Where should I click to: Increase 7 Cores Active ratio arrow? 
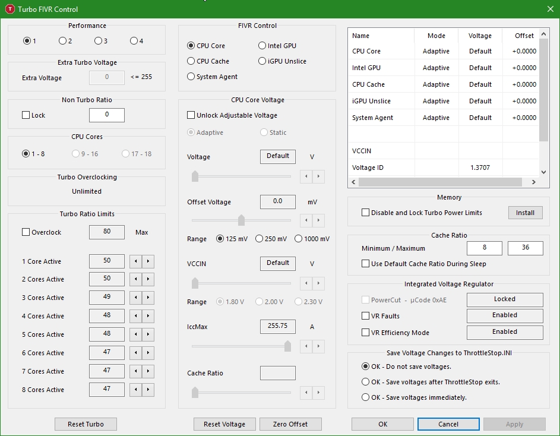[148, 371]
